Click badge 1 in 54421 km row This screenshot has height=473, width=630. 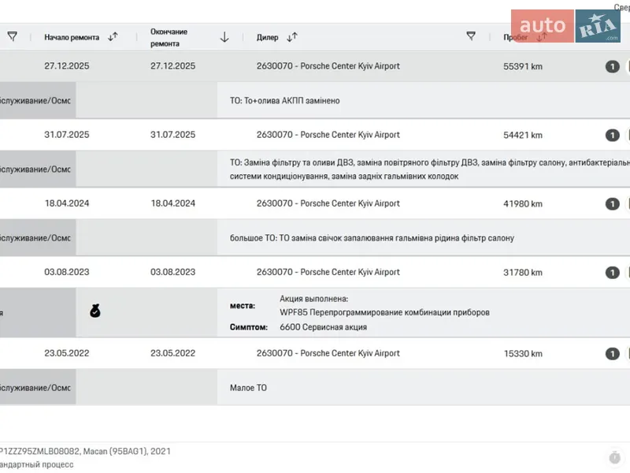pos(613,135)
